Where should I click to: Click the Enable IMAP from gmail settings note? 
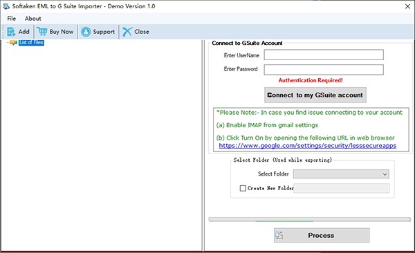tap(267, 125)
